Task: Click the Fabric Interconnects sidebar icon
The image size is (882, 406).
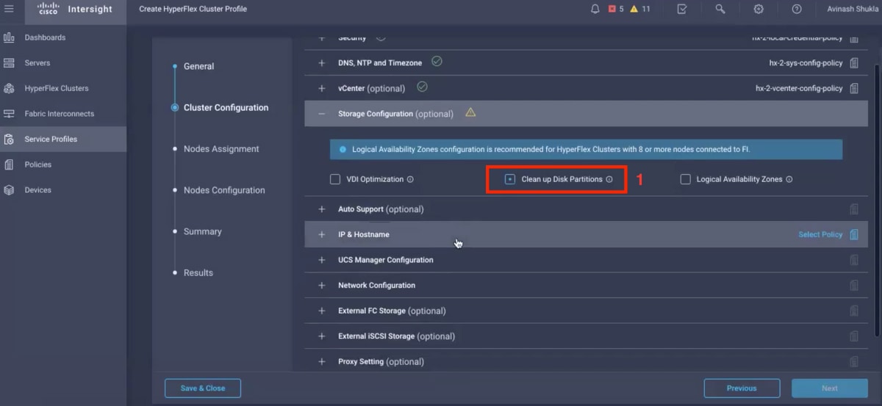Action: click(x=9, y=114)
